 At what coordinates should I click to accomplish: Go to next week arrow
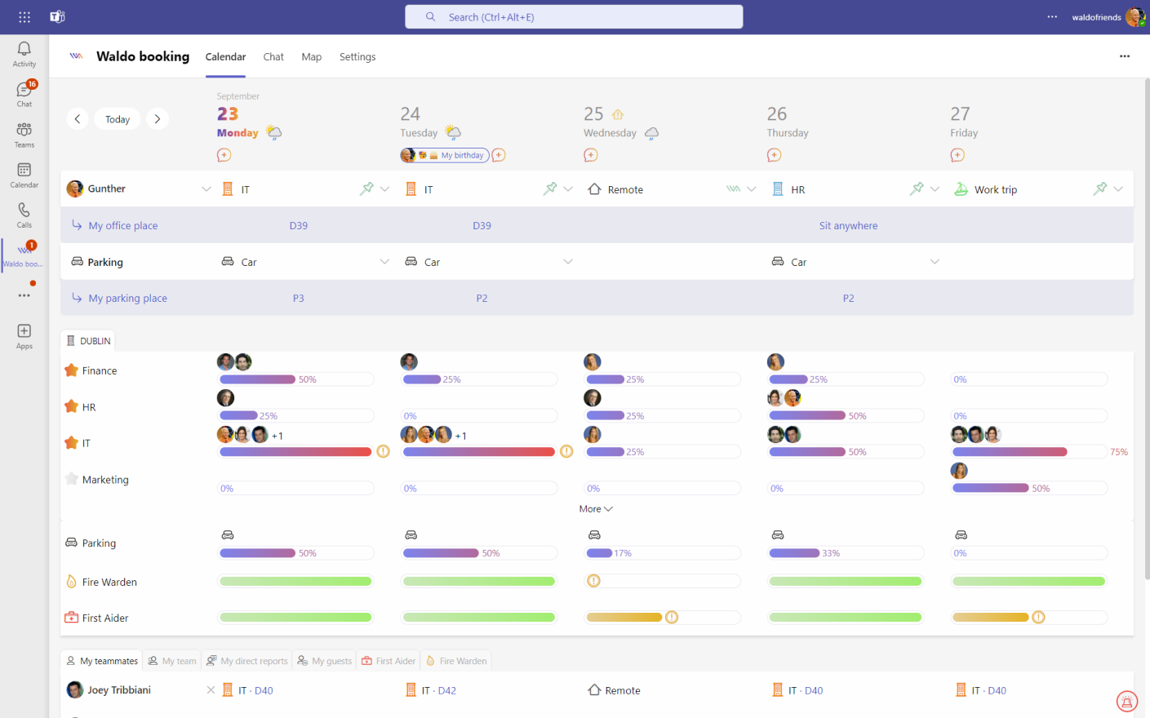tap(158, 119)
